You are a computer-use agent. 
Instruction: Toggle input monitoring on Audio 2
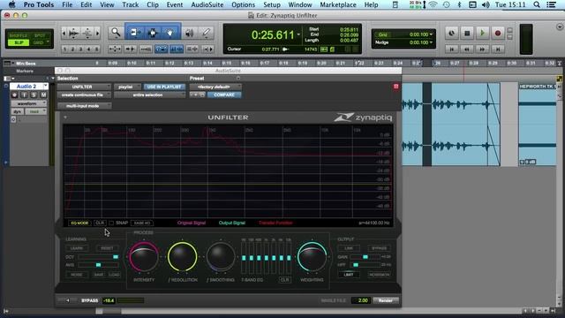point(24,95)
